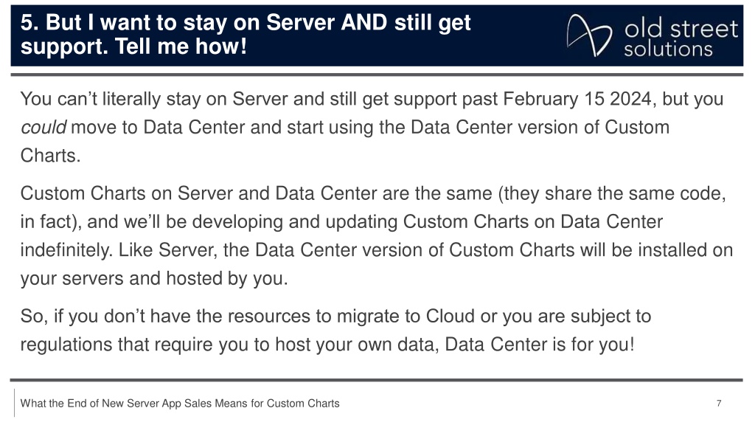Image resolution: width=755 pixels, height=425 pixels.
Task: Click the footer presentation title text
Action: (x=180, y=404)
